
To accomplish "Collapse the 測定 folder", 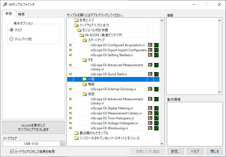I will click(85, 94).
